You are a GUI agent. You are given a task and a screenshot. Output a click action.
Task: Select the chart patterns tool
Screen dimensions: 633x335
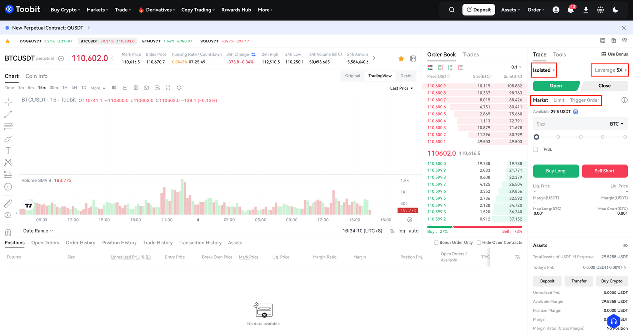pyautogui.click(x=8, y=163)
